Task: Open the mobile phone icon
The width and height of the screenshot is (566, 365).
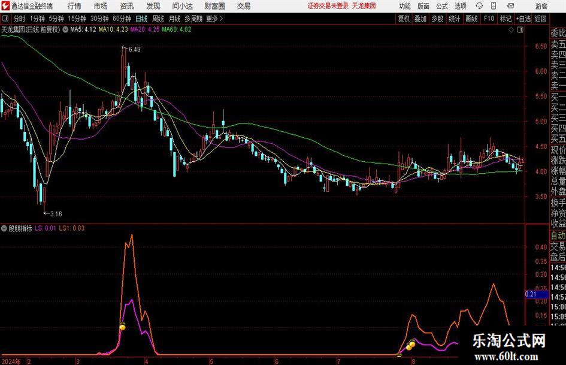Action: [x=493, y=6]
